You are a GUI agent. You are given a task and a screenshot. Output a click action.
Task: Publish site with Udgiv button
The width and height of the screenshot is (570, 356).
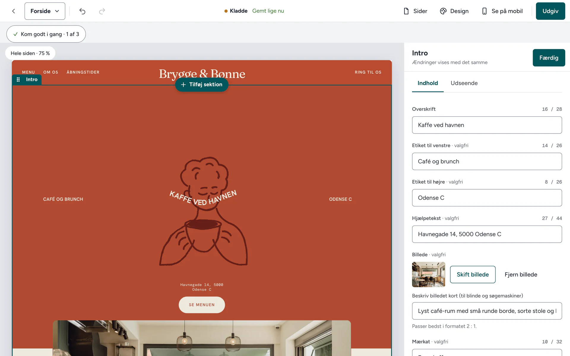pos(550,11)
